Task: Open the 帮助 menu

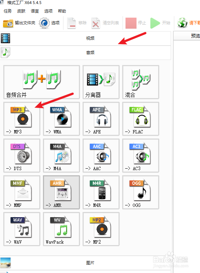Action: click(62, 11)
